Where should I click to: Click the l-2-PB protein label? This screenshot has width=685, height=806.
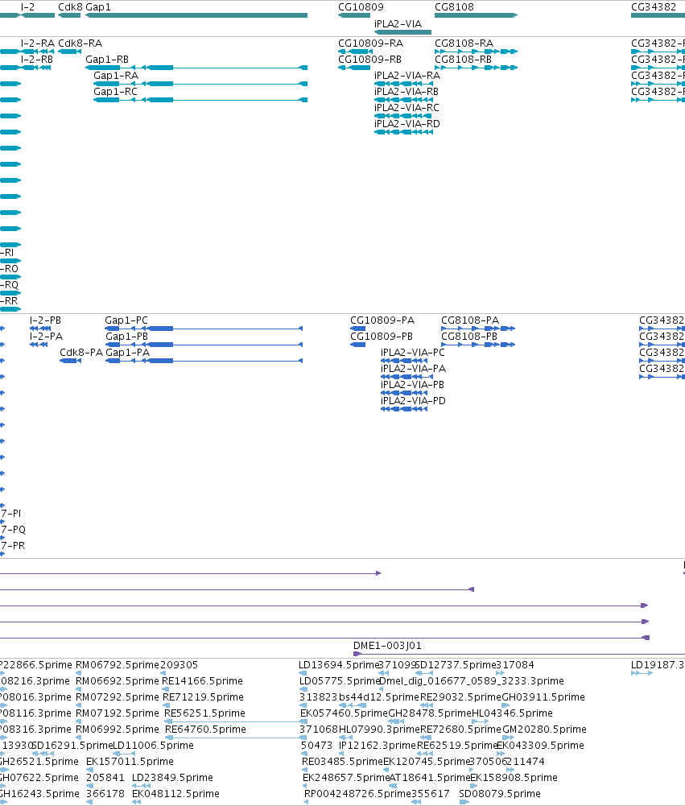pos(45,320)
